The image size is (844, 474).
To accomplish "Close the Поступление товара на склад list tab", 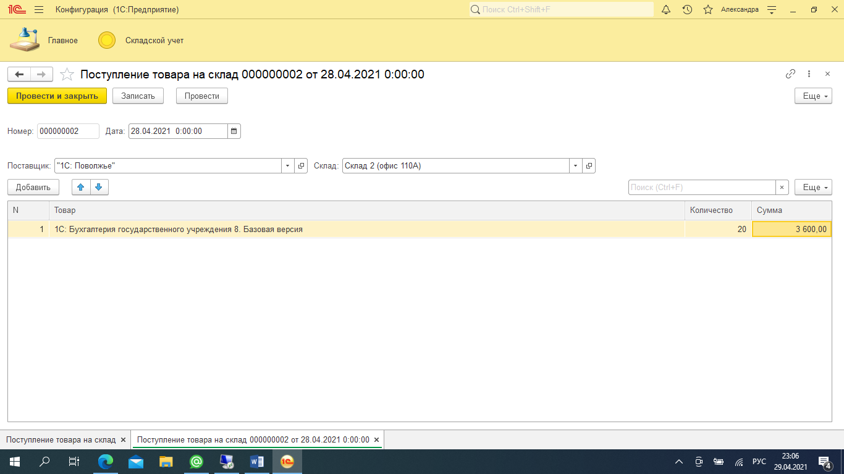I will click(123, 440).
